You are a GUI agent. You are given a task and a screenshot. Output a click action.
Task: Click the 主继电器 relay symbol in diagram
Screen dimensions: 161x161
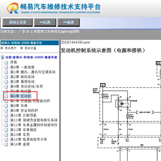coord(123,103)
